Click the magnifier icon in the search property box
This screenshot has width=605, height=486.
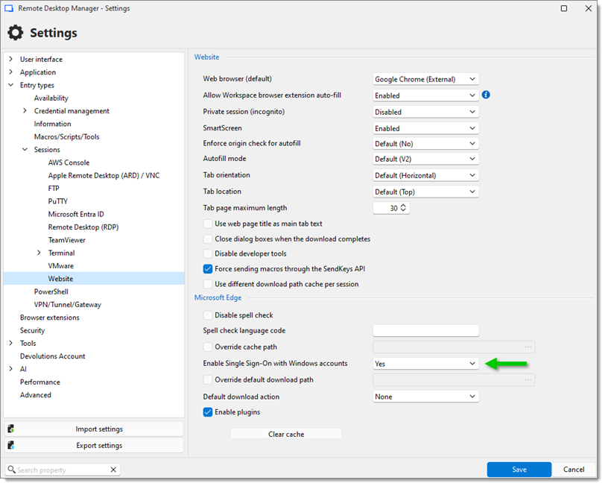[12, 470]
